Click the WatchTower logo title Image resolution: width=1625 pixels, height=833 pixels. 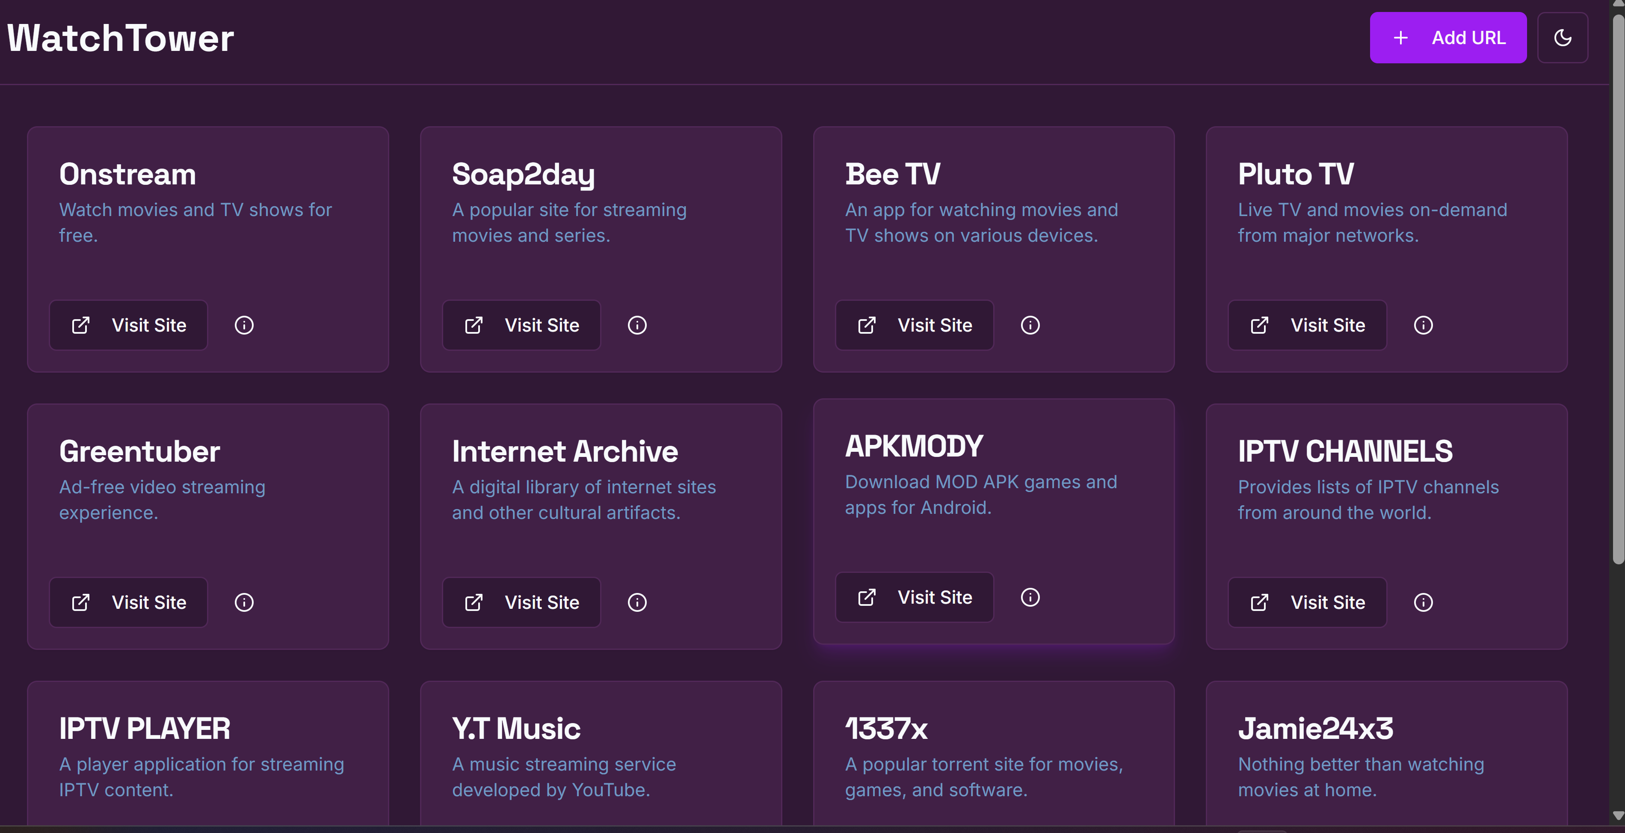coord(121,38)
